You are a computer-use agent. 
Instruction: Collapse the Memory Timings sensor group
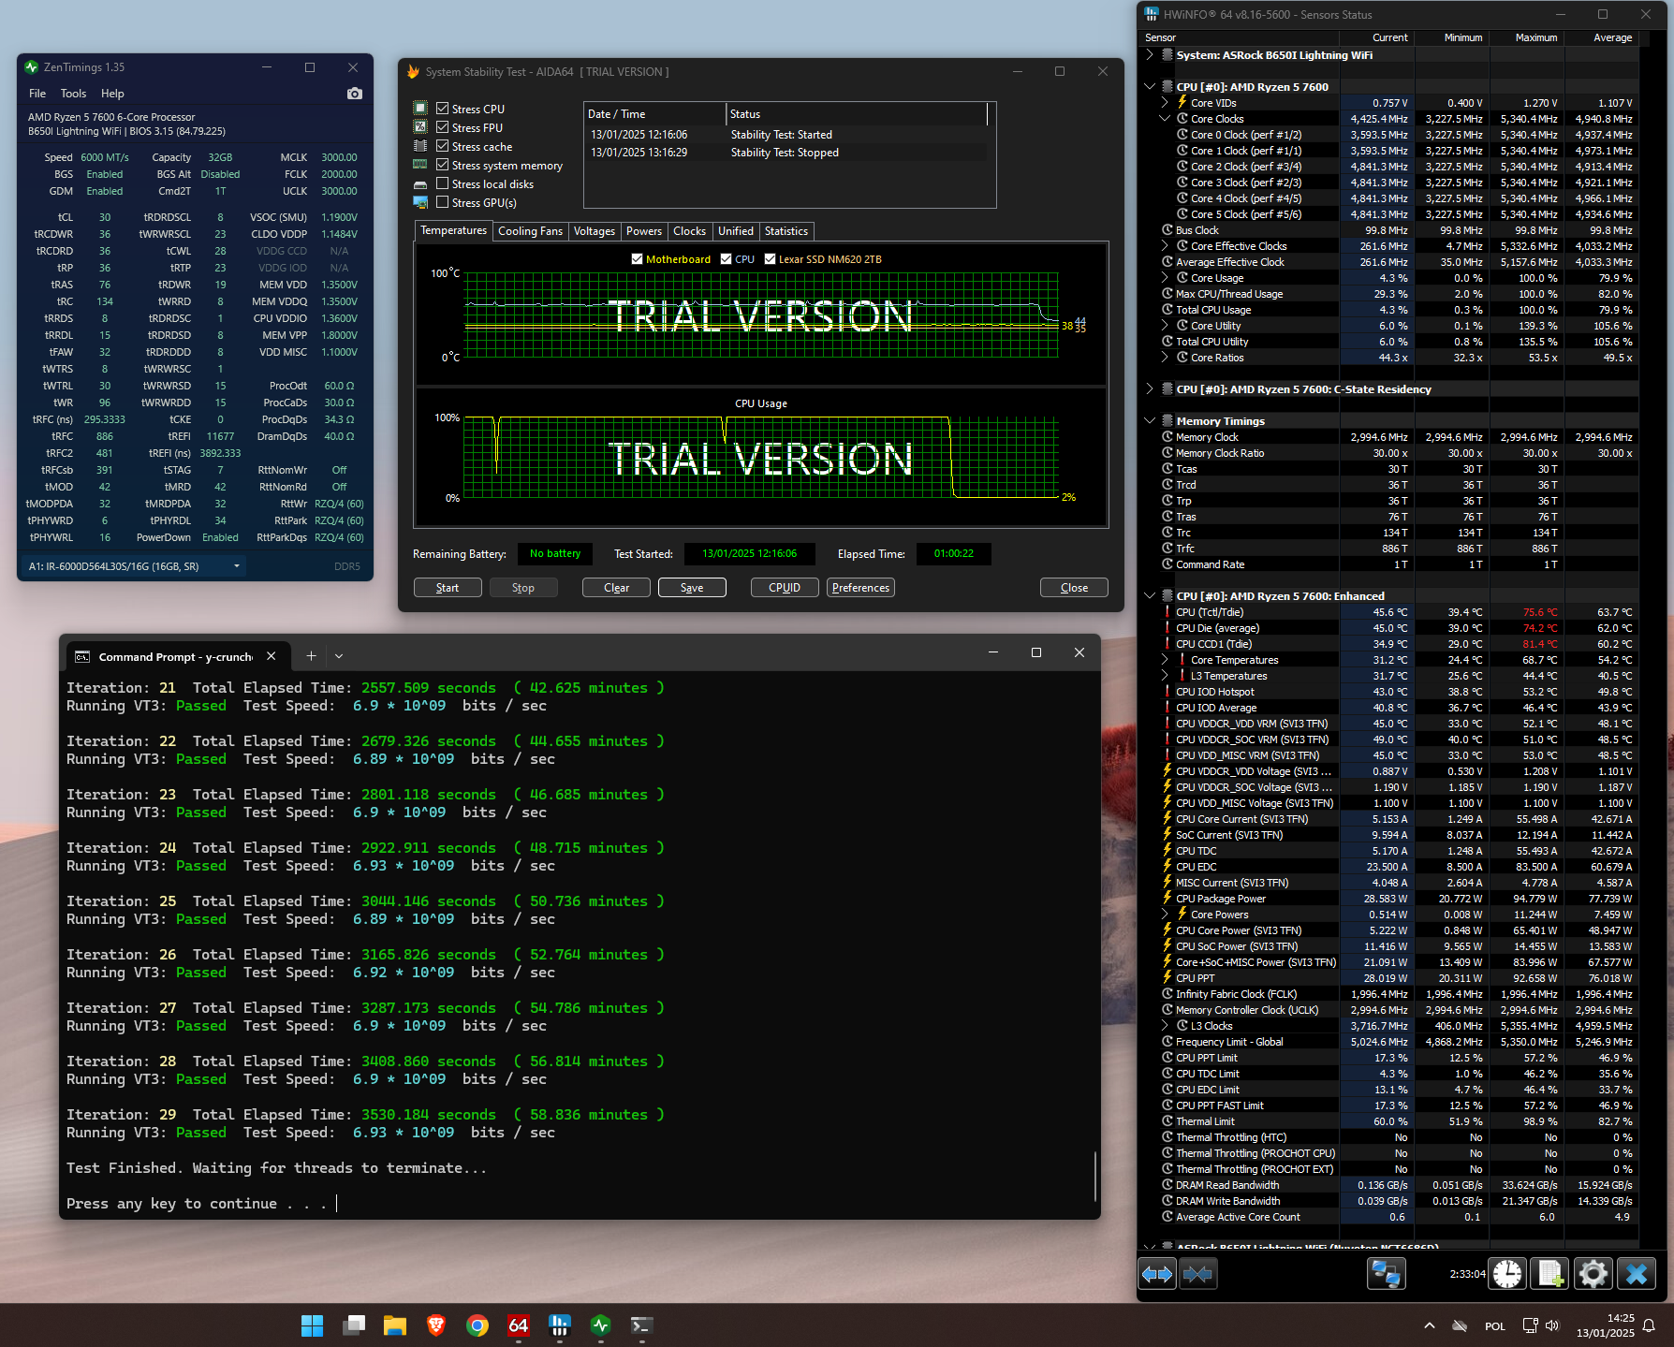click(x=1150, y=421)
